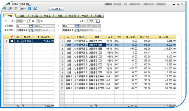Open the blue globe help icon

[29, 9]
